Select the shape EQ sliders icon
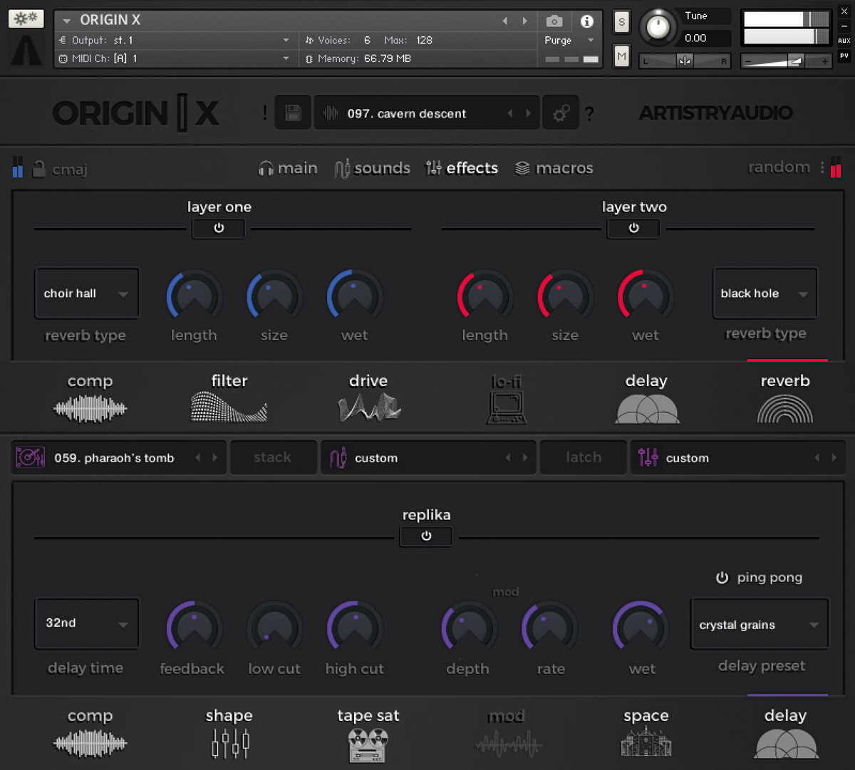 click(x=229, y=743)
